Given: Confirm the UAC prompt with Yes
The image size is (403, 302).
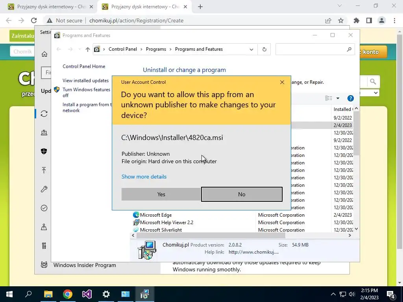Looking at the screenshot, I should tap(161, 194).
